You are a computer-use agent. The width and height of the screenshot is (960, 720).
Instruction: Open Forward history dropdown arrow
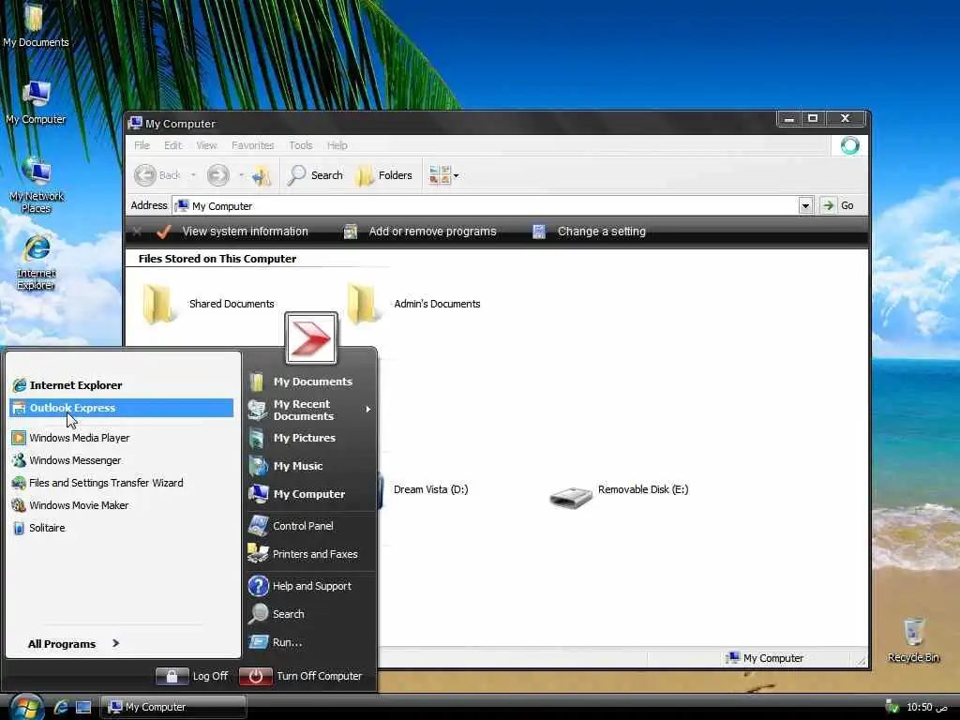(241, 175)
